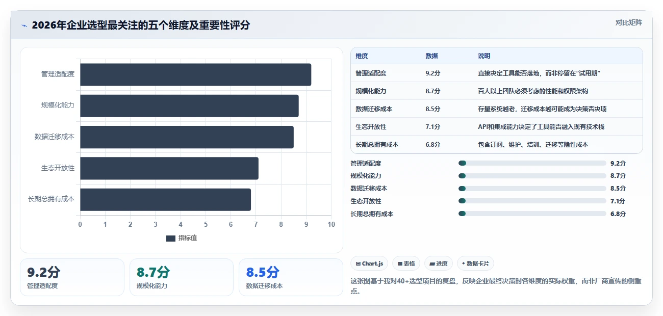
Task: Click the 长期总拥有成本 chart bar
Action: (165, 199)
